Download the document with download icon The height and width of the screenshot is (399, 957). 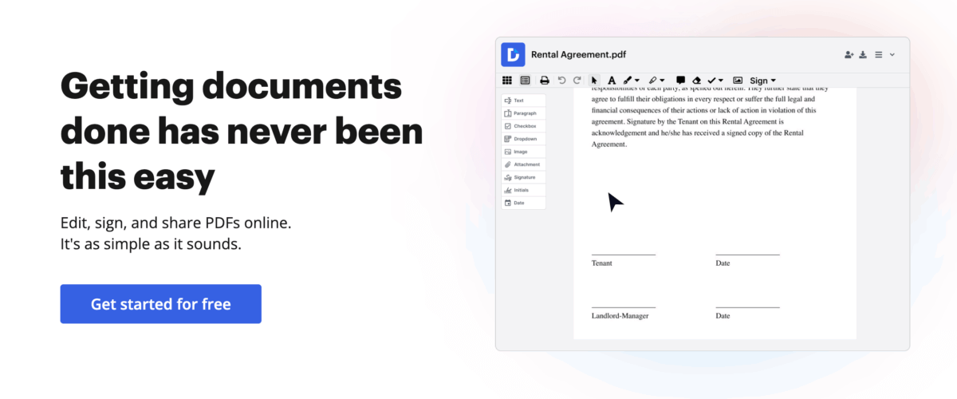pyautogui.click(x=864, y=55)
